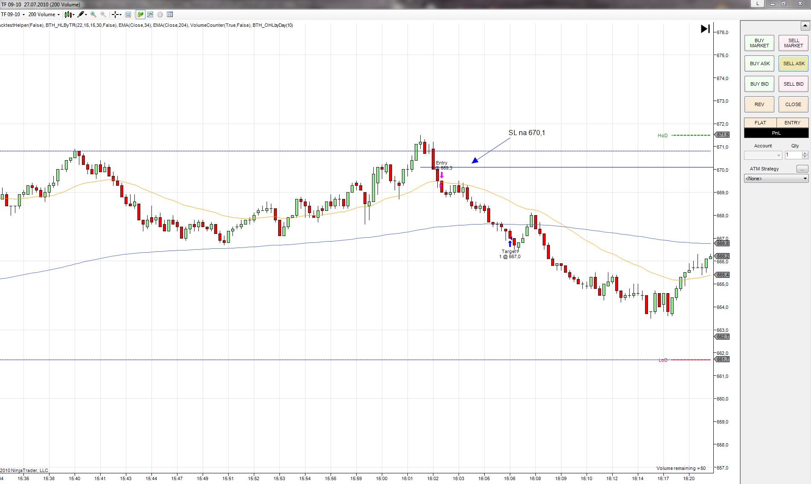Click the 'Entry @ 669,3' execution label
Screen dimensions: 811x484
[x=444, y=165]
